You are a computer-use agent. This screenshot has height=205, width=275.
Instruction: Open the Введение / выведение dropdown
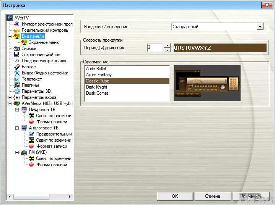point(260,27)
